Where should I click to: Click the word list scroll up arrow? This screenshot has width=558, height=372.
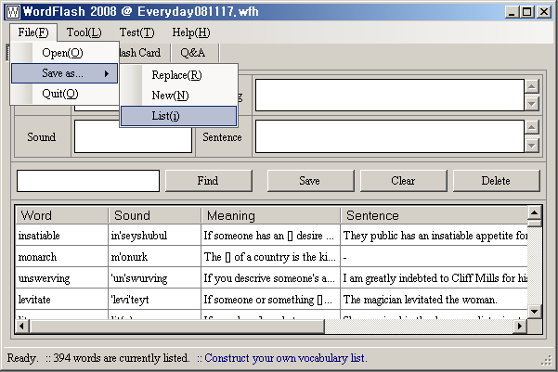click(534, 212)
